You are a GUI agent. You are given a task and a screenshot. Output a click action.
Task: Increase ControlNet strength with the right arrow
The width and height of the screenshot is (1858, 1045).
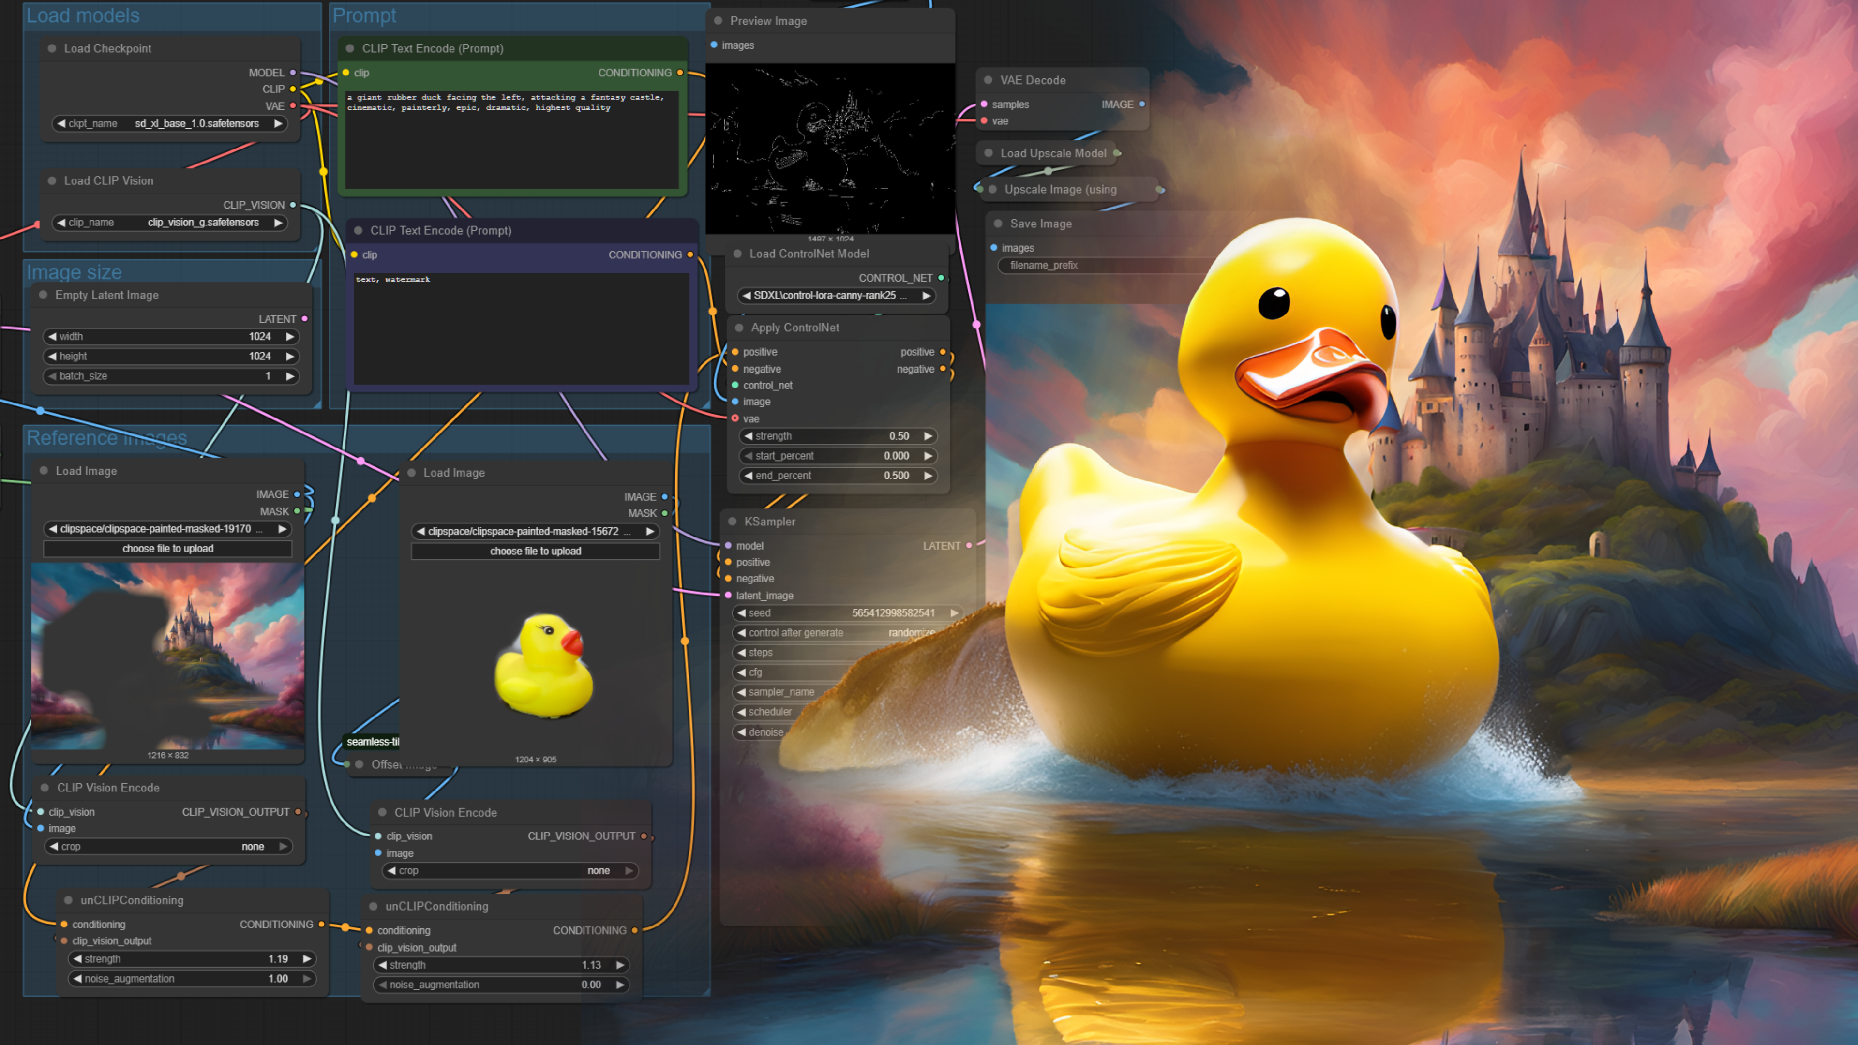[x=929, y=436]
